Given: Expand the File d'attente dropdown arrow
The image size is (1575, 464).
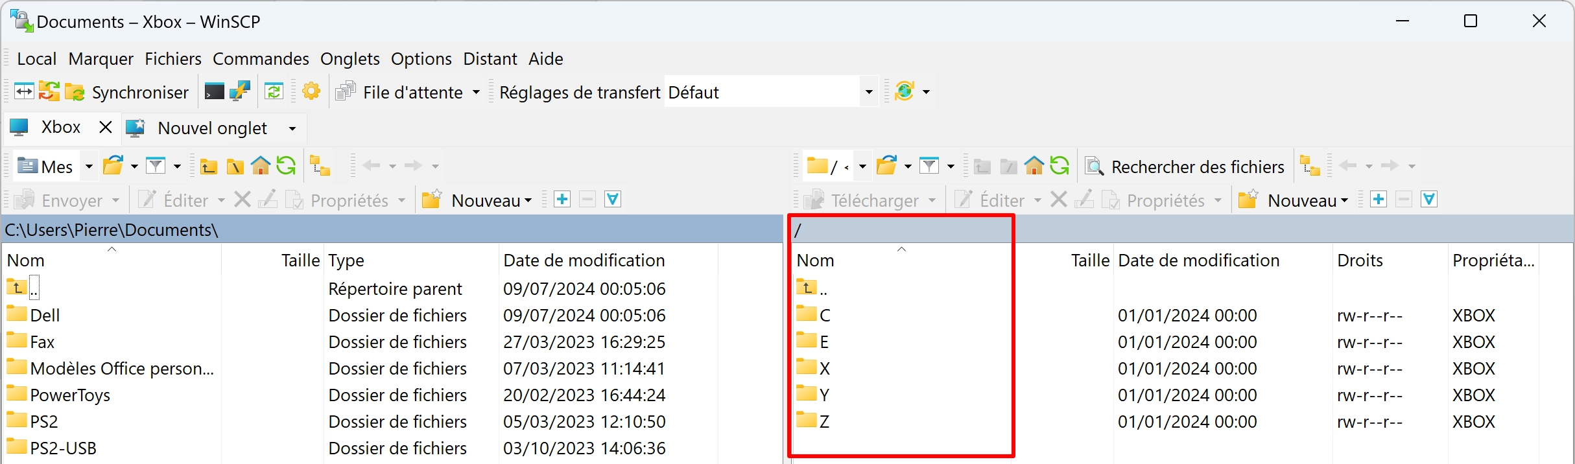Looking at the screenshot, I should [476, 92].
